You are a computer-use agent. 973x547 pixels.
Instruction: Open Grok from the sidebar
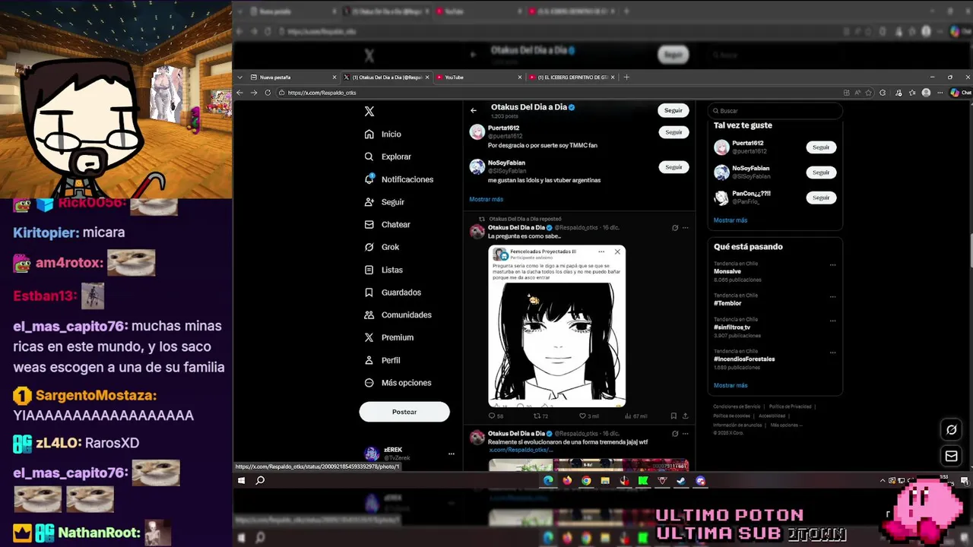point(382,247)
